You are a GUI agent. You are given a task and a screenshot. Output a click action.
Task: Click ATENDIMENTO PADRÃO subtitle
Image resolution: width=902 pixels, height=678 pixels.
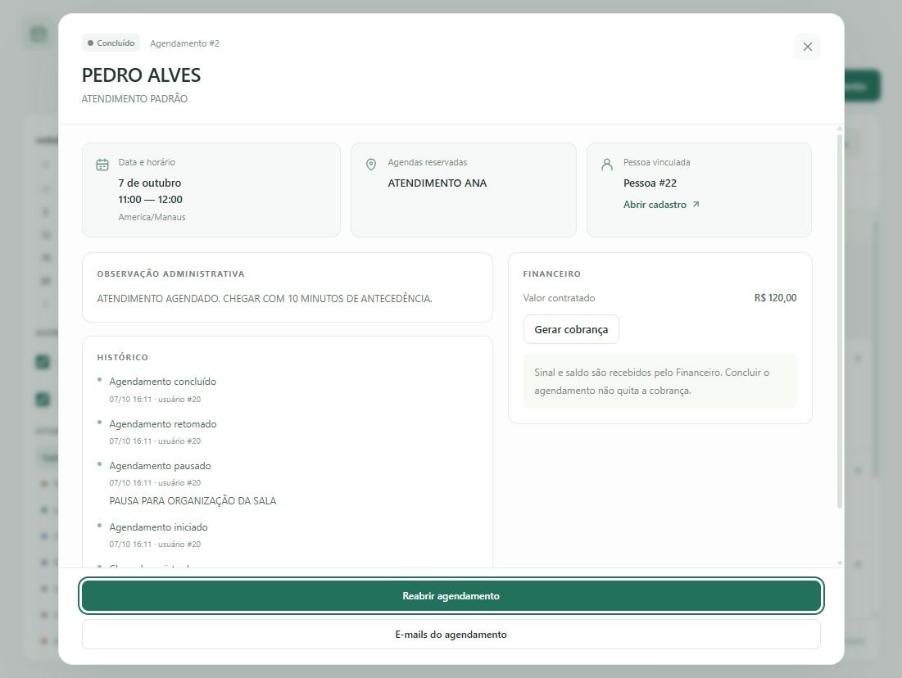click(x=134, y=99)
